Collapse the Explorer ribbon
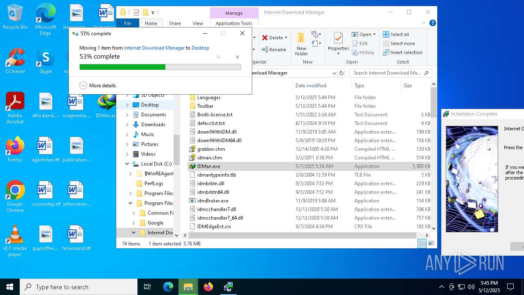The height and width of the screenshot is (295, 524). click(424, 23)
